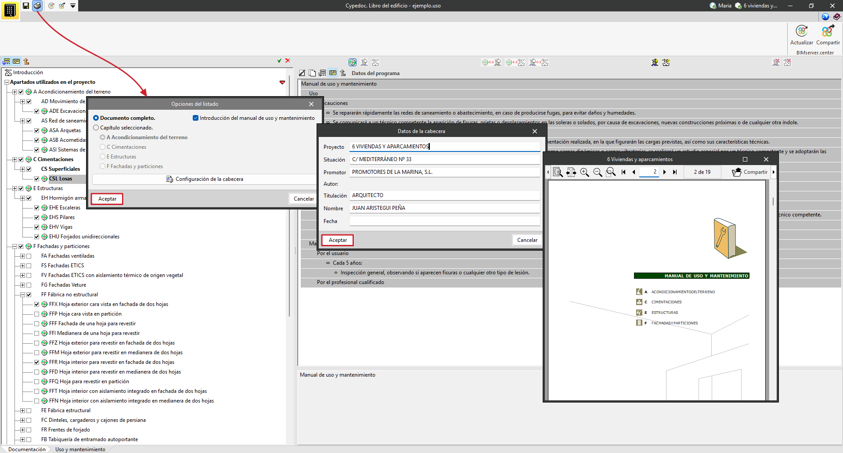Zoom out in the preview toolbar

[598, 172]
